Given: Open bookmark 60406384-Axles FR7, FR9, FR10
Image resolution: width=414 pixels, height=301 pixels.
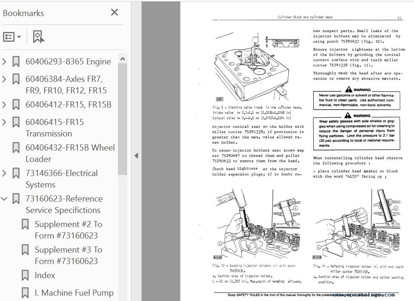Looking at the screenshot, I should point(66,85).
